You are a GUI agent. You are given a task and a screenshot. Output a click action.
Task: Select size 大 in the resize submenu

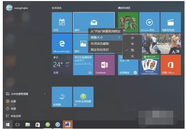[132, 56]
